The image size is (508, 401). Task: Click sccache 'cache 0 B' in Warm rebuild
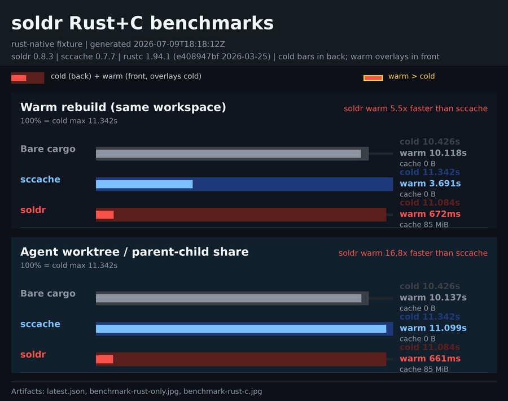(x=417, y=194)
